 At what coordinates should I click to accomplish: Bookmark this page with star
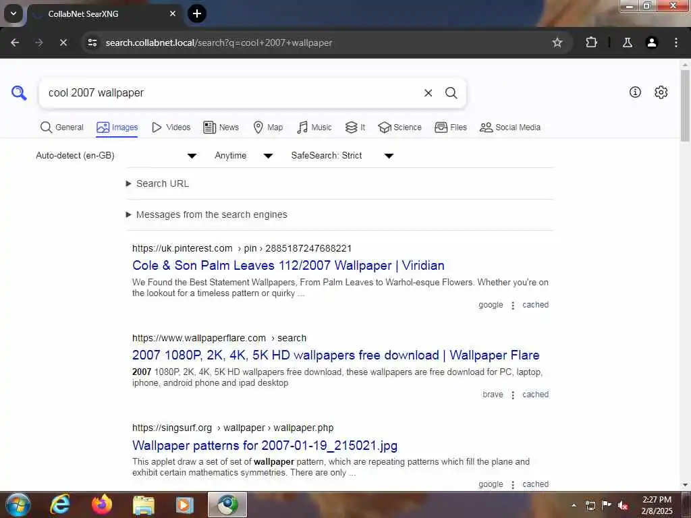557,42
